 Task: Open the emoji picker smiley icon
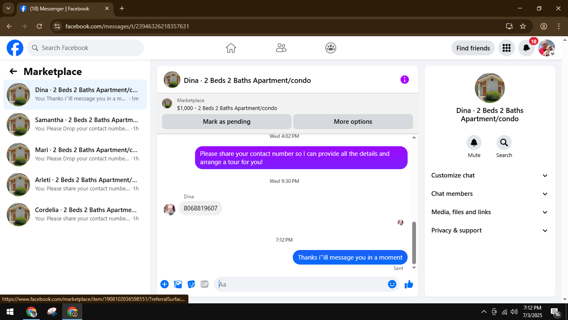pyautogui.click(x=392, y=284)
